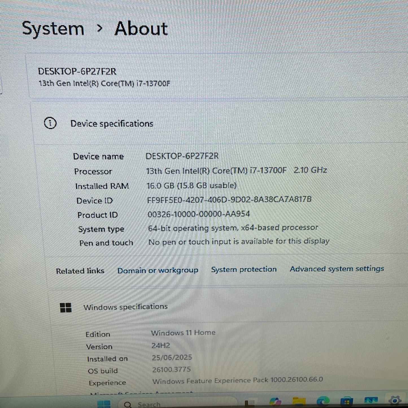Click the Installed on label
Image resolution: width=408 pixels, height=408 pixels.
coord(108,359)
